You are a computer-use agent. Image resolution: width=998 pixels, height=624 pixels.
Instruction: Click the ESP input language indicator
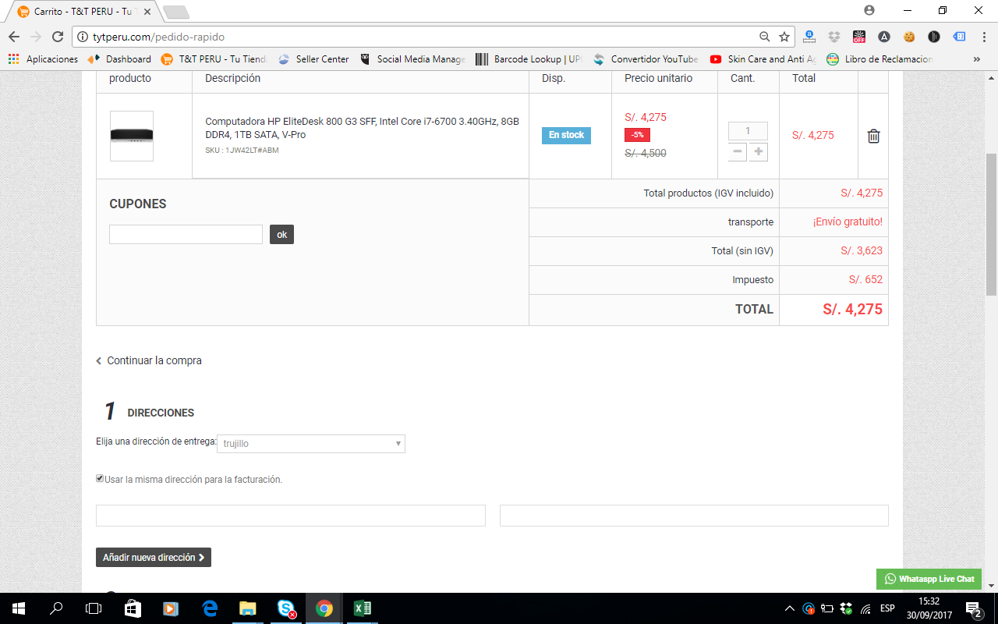point(887,608)
